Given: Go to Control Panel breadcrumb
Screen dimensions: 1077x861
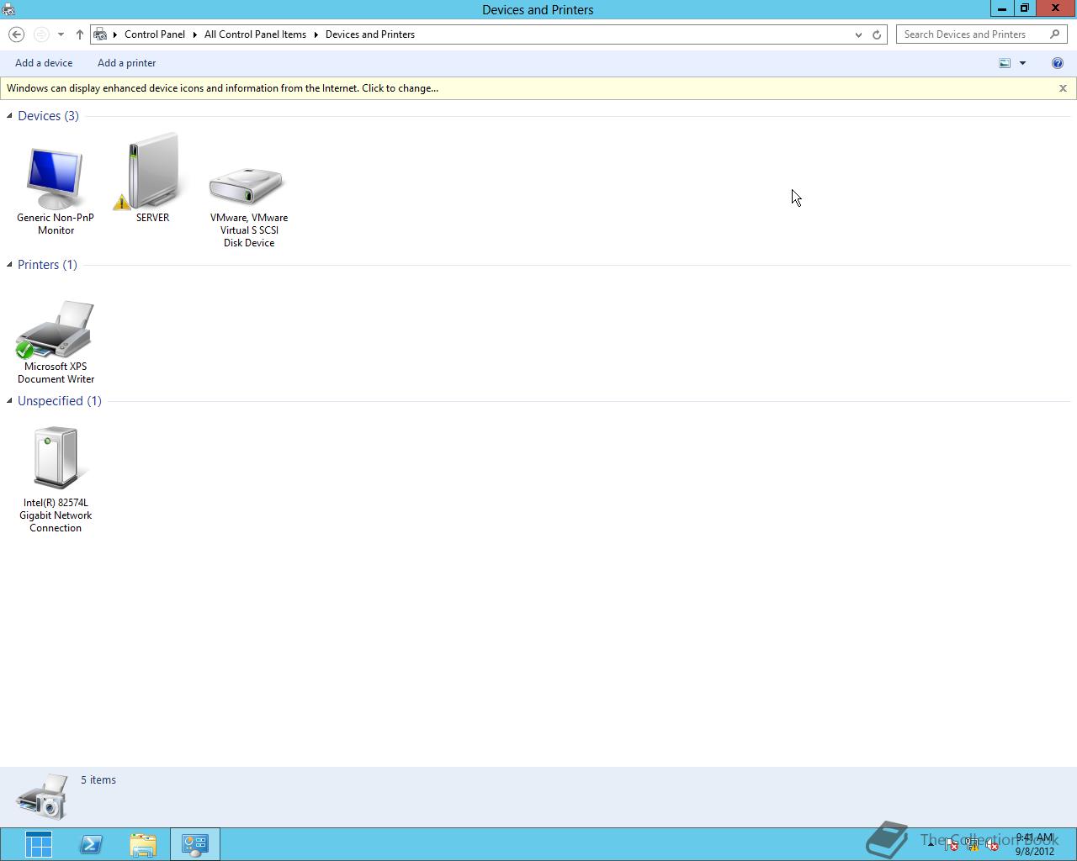Looking at the screenshot, I should click(155, 34).
